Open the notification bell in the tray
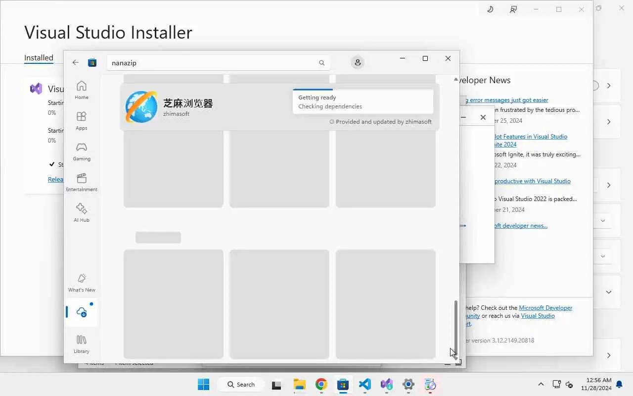Image resolution: width=633 pixels, height=396 pixels. point(619,384)
